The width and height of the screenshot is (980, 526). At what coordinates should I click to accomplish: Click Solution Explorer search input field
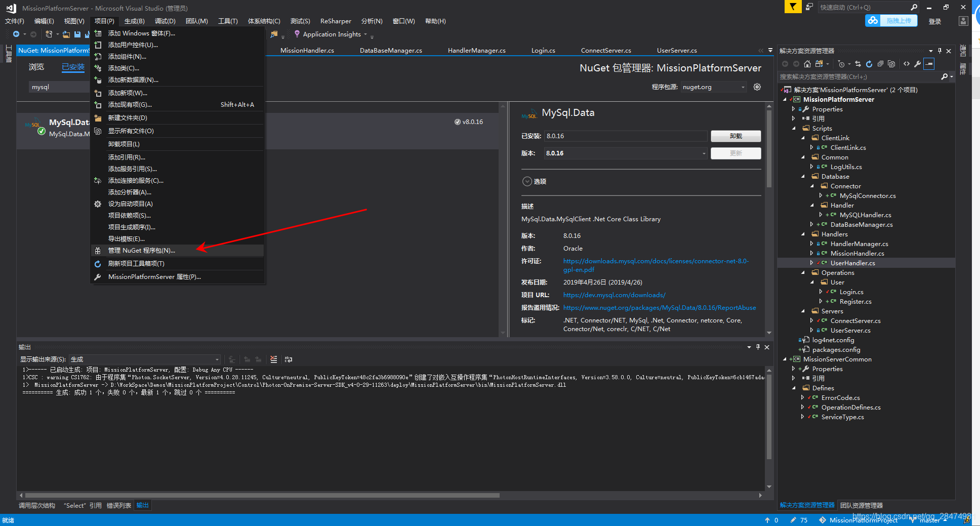click(x=859, y=77)
